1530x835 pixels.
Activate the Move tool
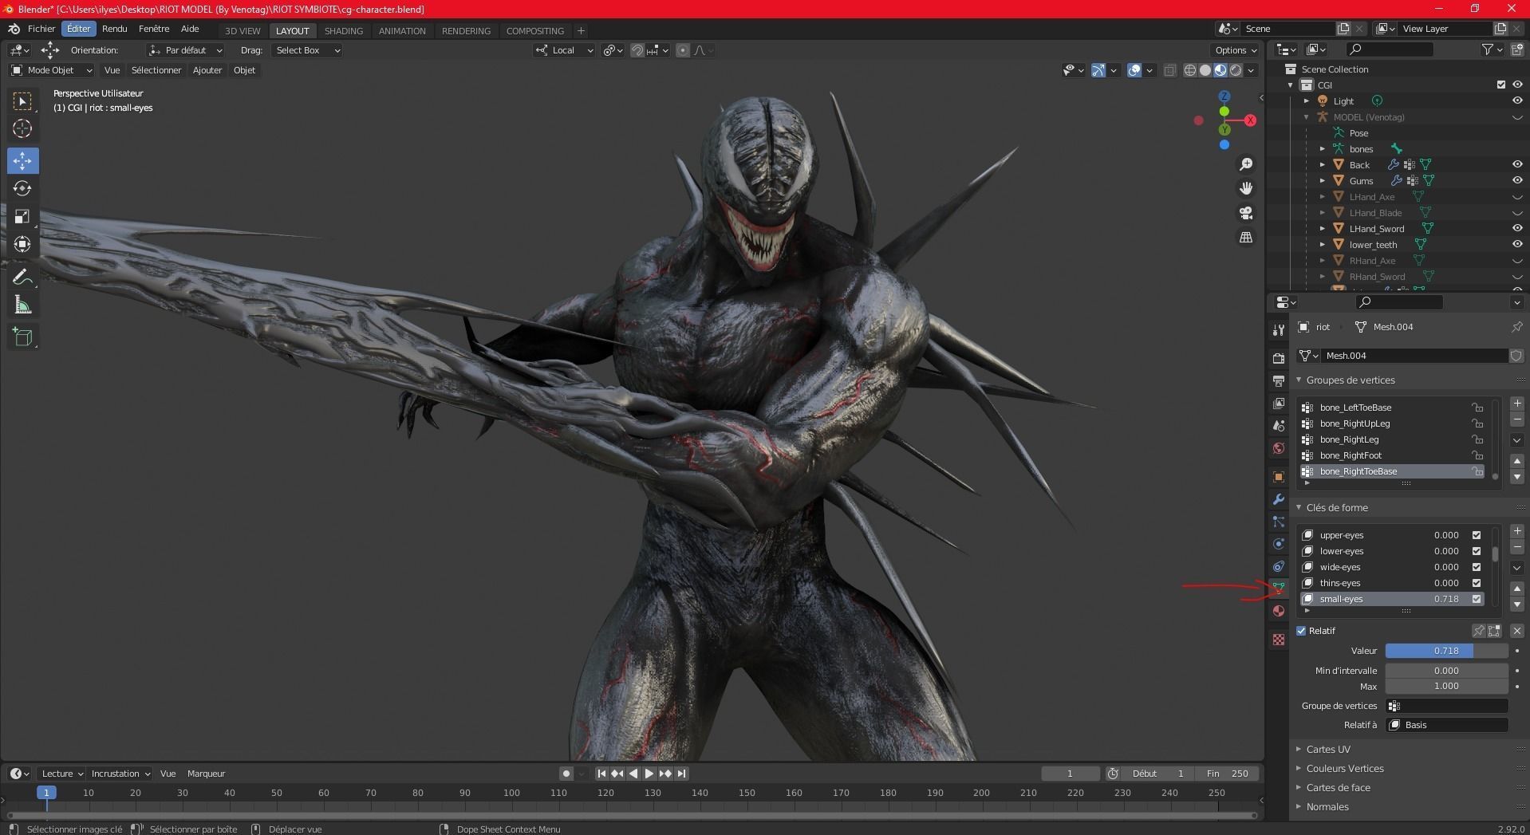(x=22, y=160)
